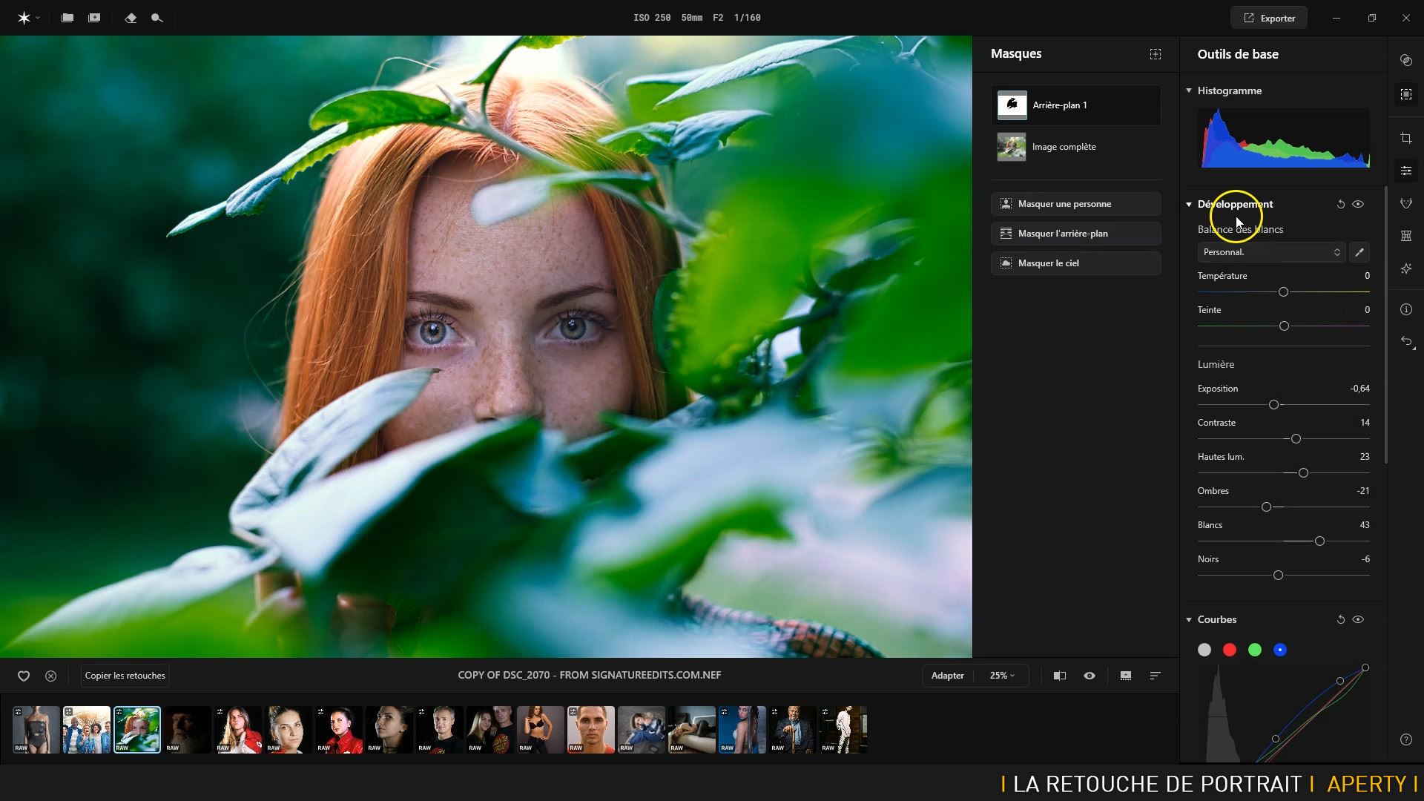1424x801 pixels.
Task: Click the curve's top right control point
Action: (1365, 667)
